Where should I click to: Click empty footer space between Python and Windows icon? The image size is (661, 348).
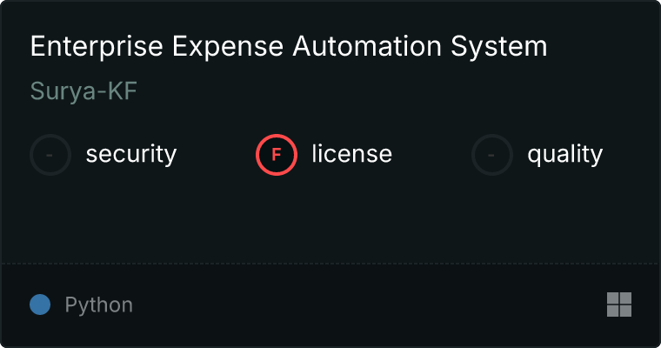click(365, 304)
